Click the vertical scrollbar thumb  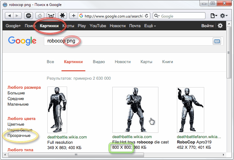coord(229,52)
